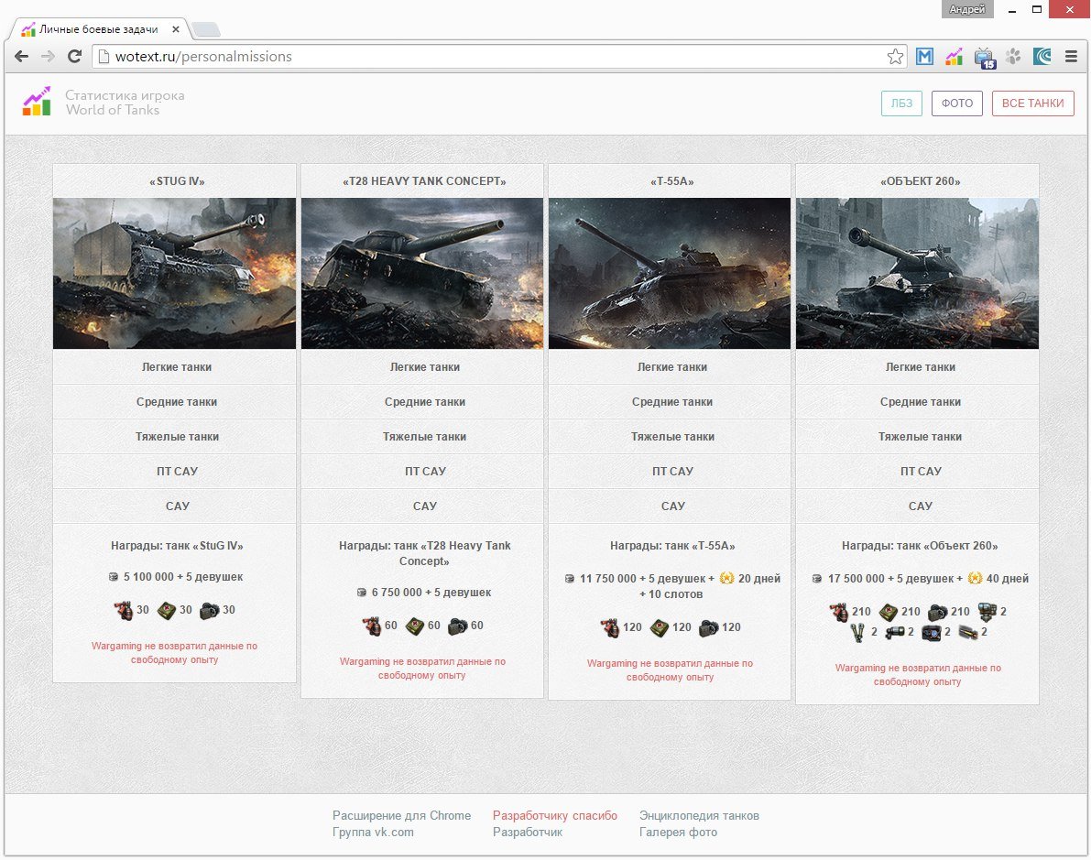This screenshot has height=860, width=1091.
Task: Expand САУ row under T-55A
Action: pyautogui.click(x=670, y=506)
